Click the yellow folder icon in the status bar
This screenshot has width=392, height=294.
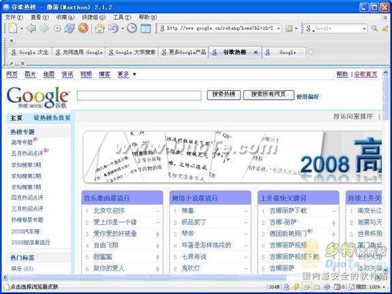click(317, 286)
